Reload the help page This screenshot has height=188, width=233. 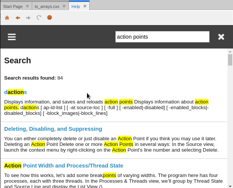[39, 17]
